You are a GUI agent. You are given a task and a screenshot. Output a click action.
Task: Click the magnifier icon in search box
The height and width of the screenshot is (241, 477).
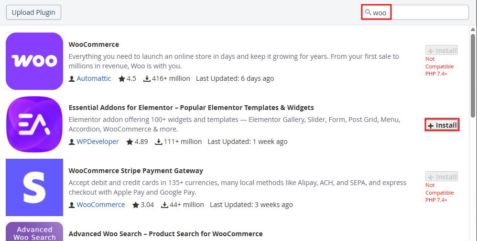coord(368,12)
